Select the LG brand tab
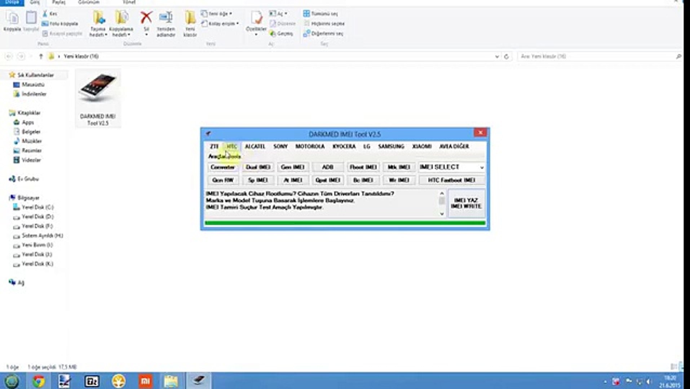Image resolution: width=690 pixels, height=389 pixels. tap(367, 146)
